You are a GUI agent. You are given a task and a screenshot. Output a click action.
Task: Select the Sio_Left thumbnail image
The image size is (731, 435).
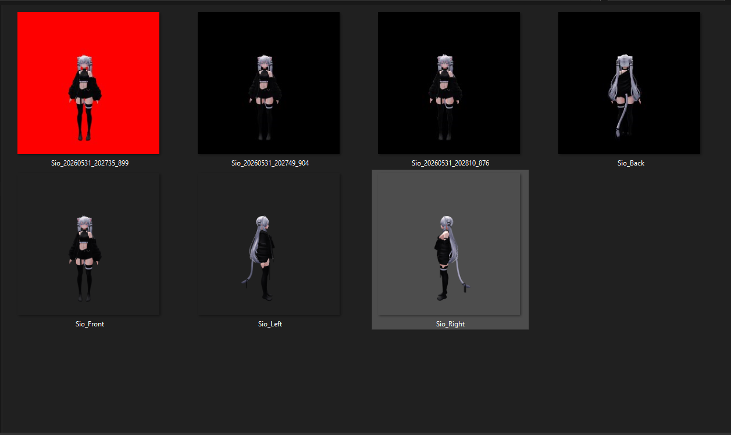point(269,244)
